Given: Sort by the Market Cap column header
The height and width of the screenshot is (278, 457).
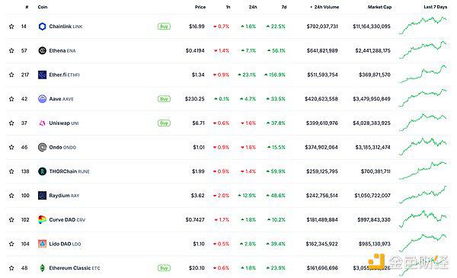Looking at the screenshot, I should point(379,7).
